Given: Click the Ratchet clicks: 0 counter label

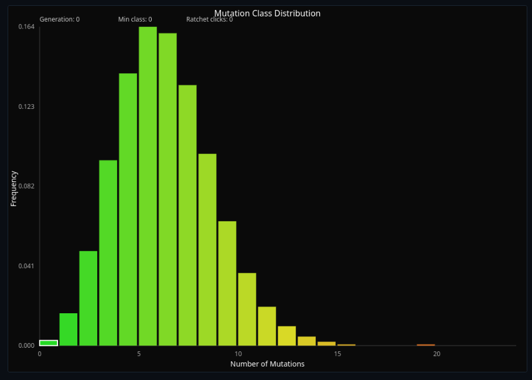Looking at the screenshot, I should tap(209, 19).
